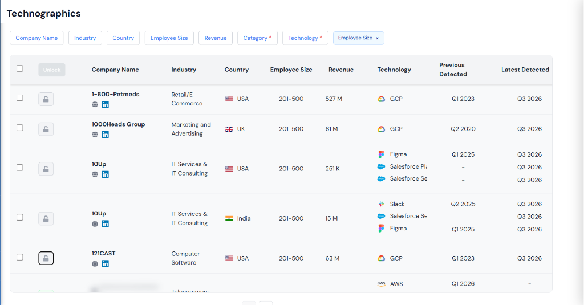Click Figma logo in 10Up USA row
The image size is (584, 305).
(381, 154)
